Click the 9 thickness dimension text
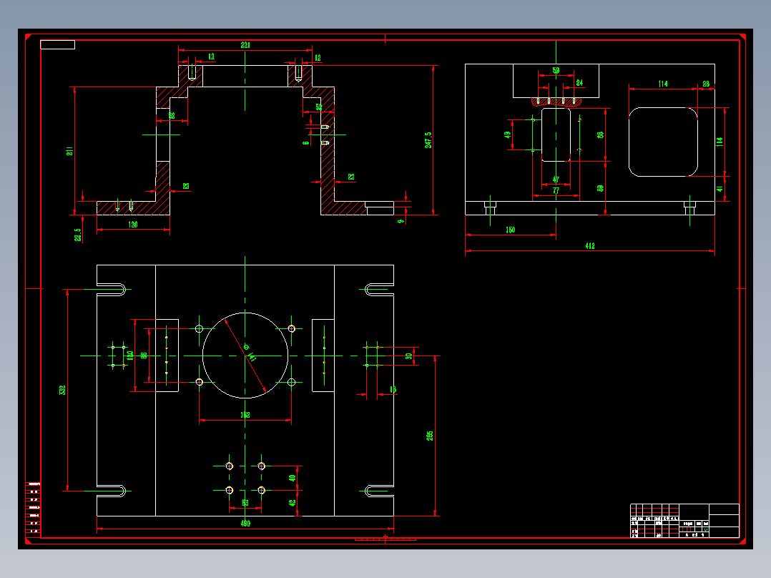Viewport: 771px width, 578px height. 401,221
